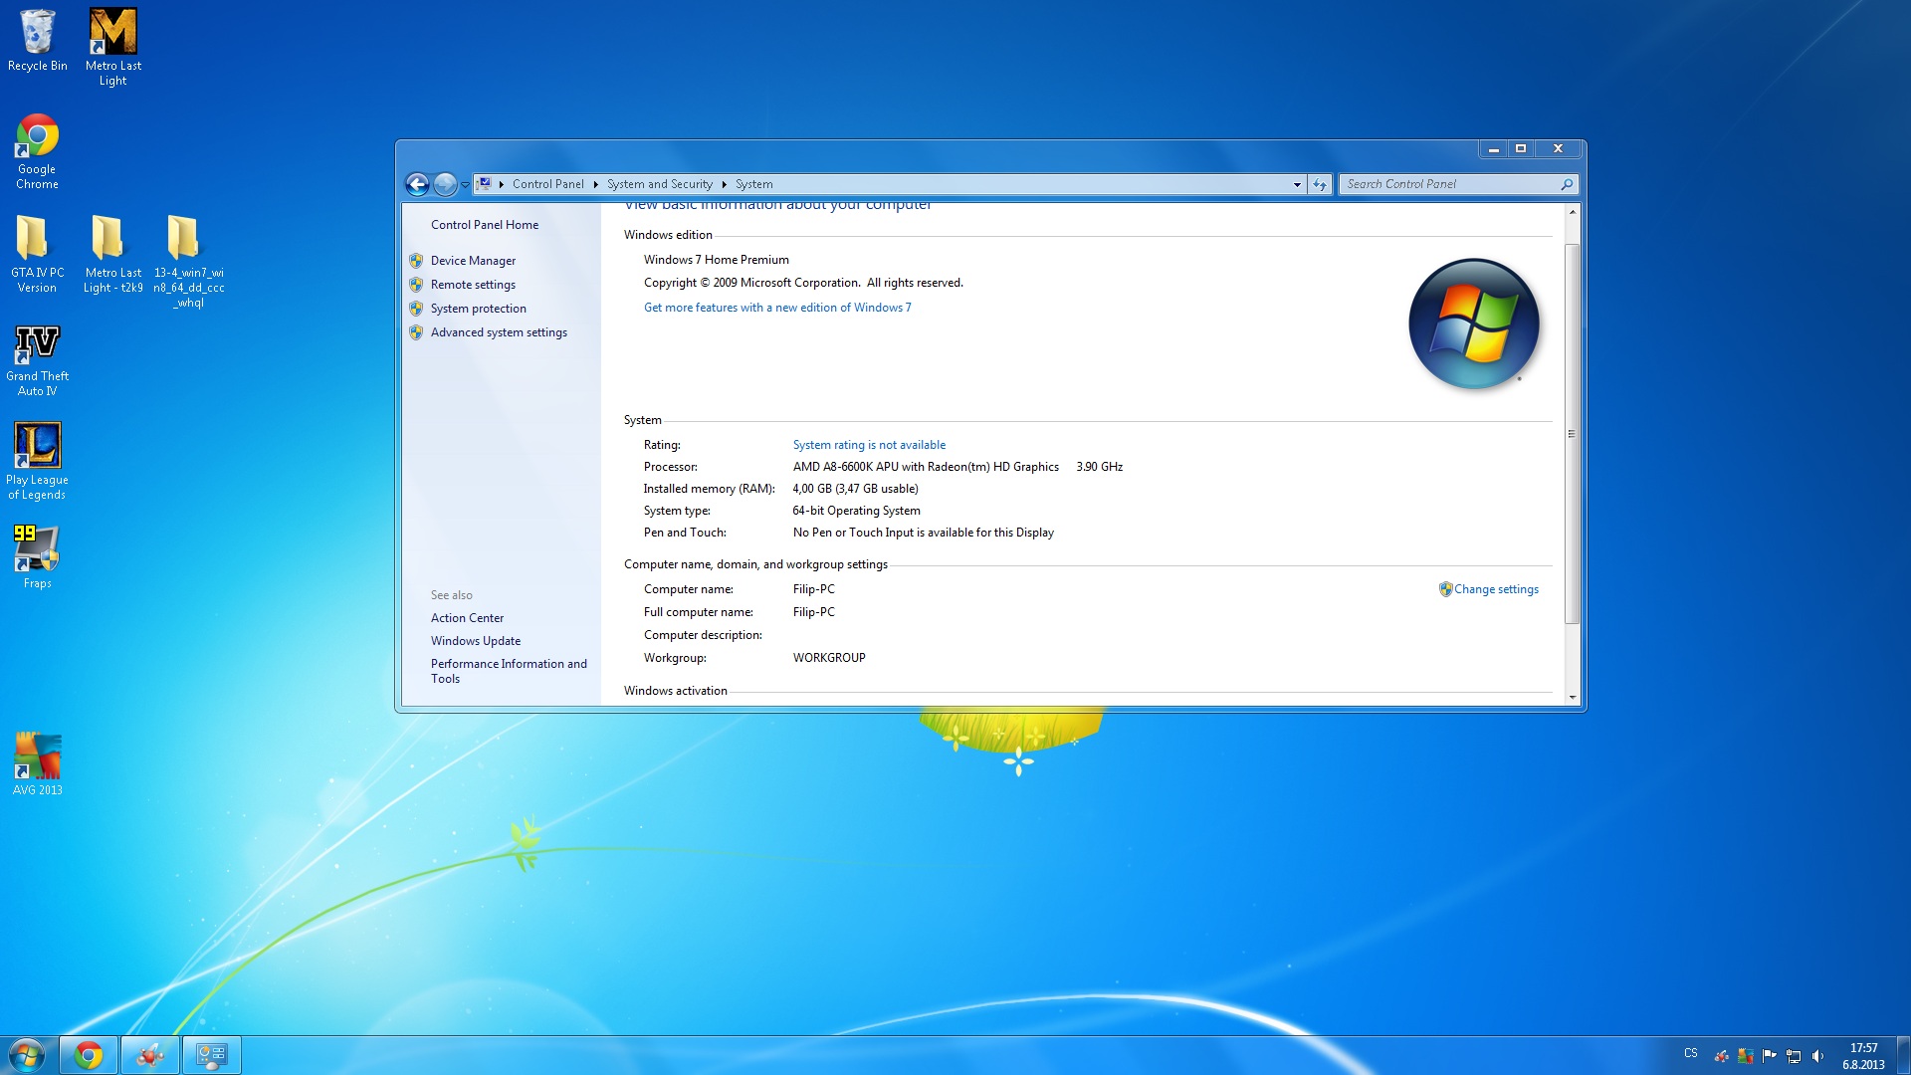Minimize the System window
The image size is (1911, 1075).
[x=1493, y=149]
